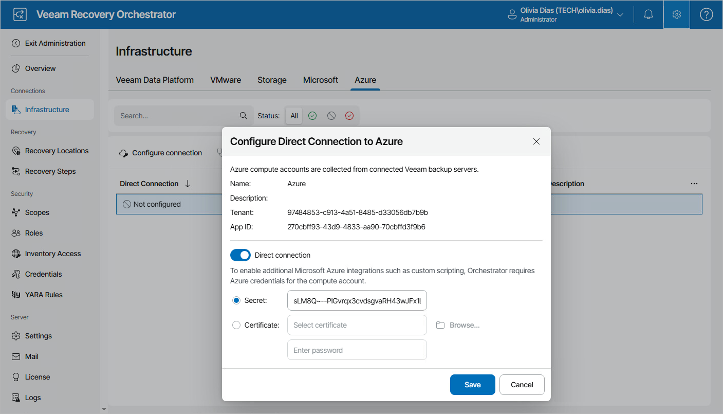
Task: Click the configuration gear icon in header
Action: click(x=677, y=14)
